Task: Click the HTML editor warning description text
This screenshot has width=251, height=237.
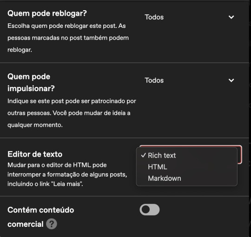Action: 67,174
